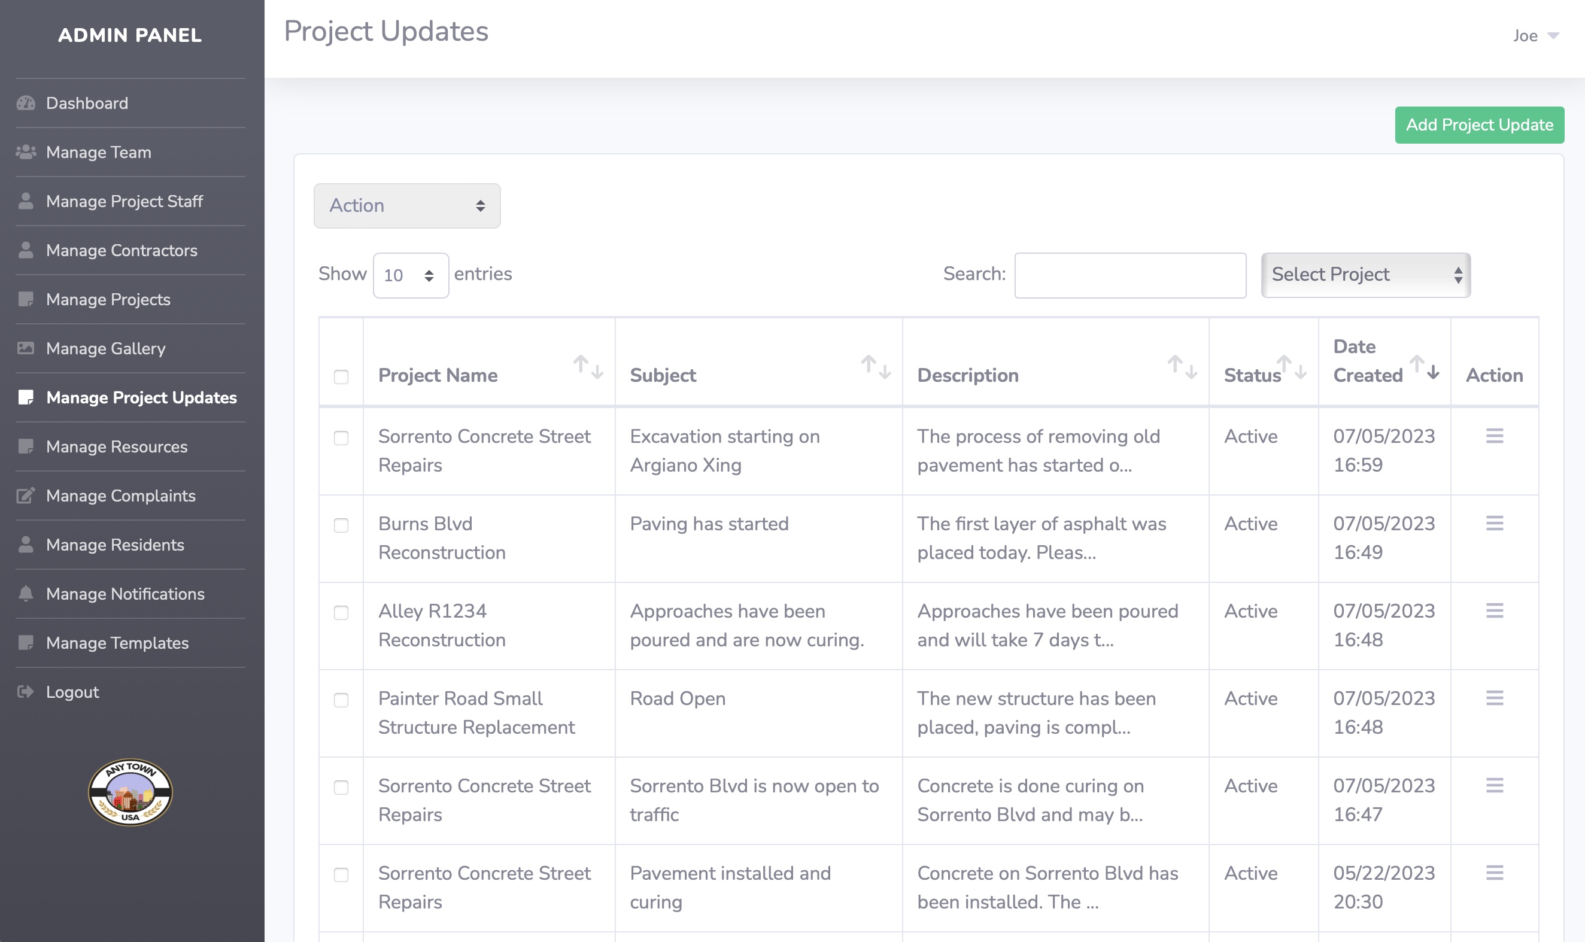This screenshot has height=942, width=1585.
Task: Open the Show entries count dropdown
Action: 411,275
